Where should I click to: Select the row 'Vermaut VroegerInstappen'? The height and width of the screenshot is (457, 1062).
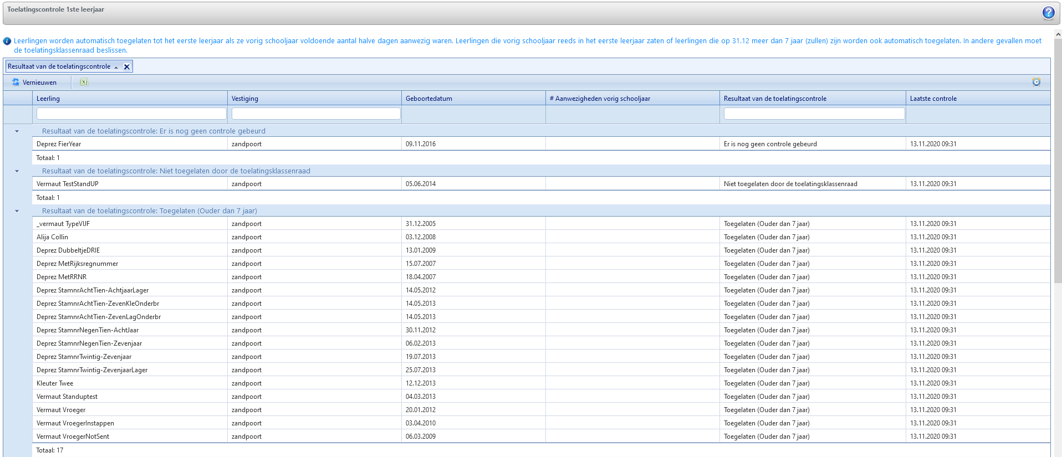(541, 423)
